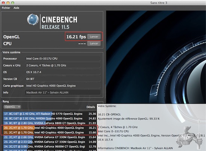Select the Coeurs x GHz value field
The width and height of the screenshot is (206, 151).
[63, 65]
